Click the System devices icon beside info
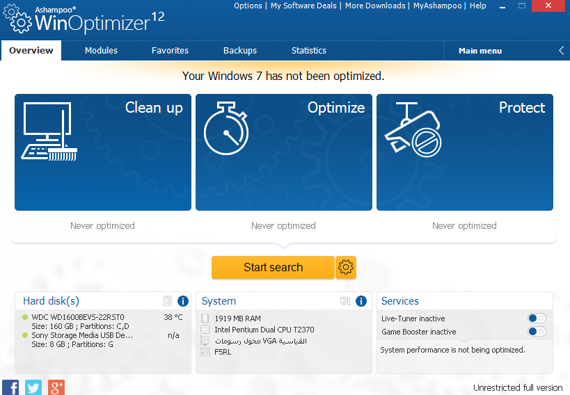 [x=345, y=301]
